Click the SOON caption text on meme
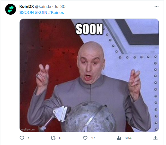 pos(89,29)
